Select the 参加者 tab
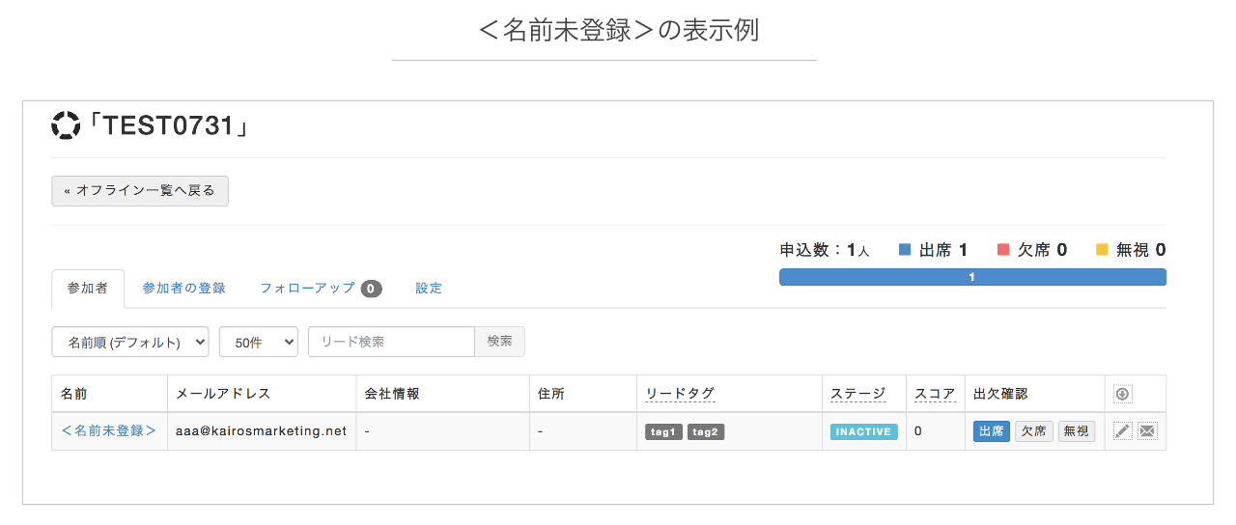Image resolution: width=1236 pixels, height=525 pixels. coord(88,289)
